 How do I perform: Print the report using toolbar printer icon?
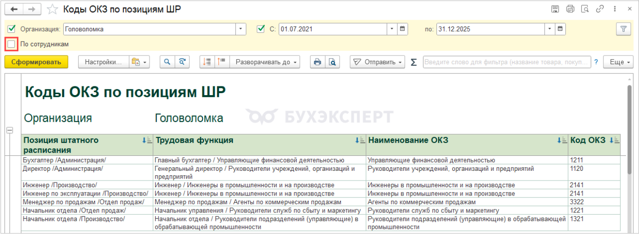coord(317,62)
